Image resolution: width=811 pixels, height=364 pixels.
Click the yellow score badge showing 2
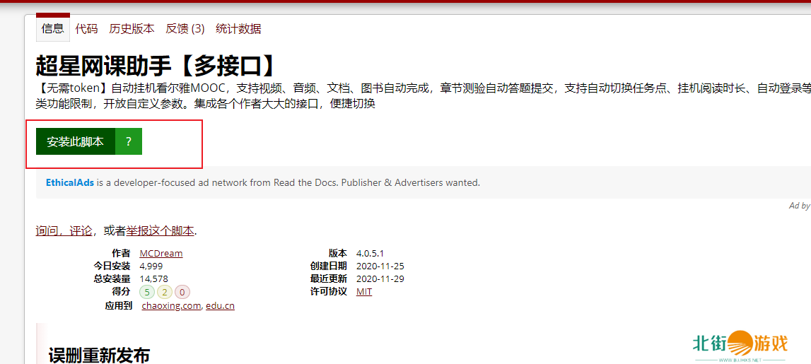(x=165, y=292)
